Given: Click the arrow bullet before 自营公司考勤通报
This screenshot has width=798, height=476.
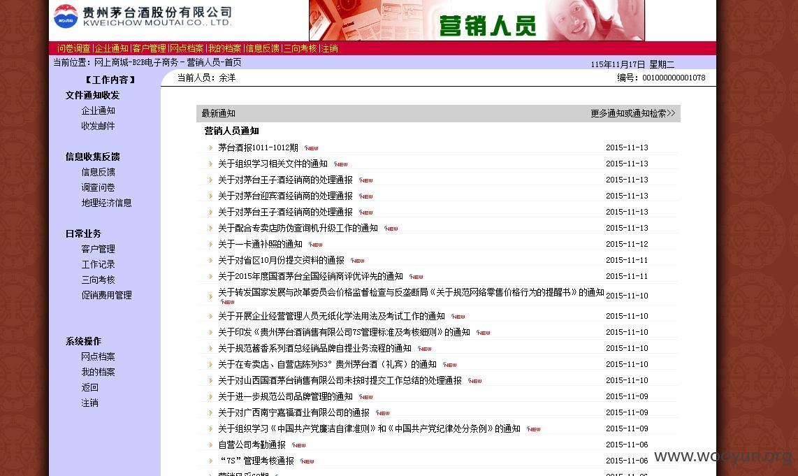Looking at the screenshot, I should tap(211, 445).
